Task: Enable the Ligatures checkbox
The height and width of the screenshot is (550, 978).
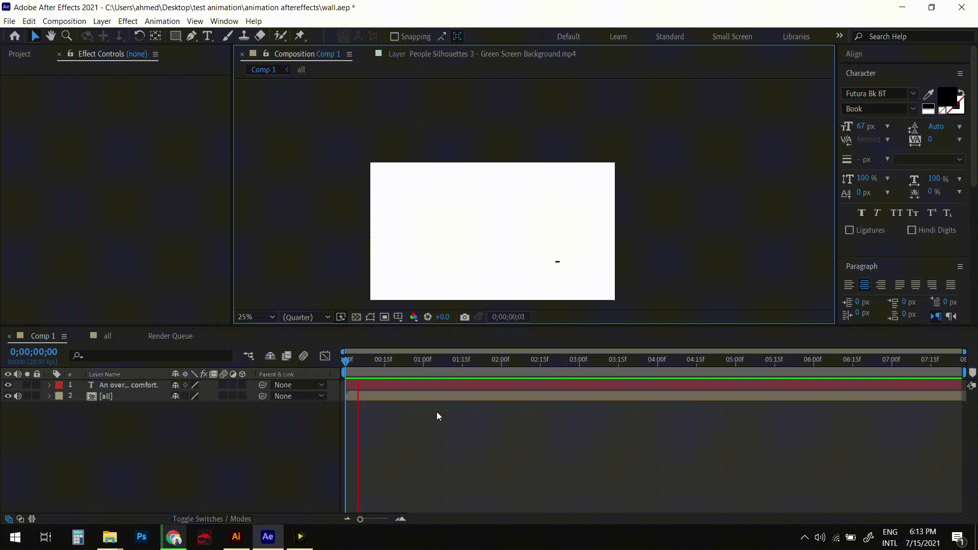Action: coord(849,230)
